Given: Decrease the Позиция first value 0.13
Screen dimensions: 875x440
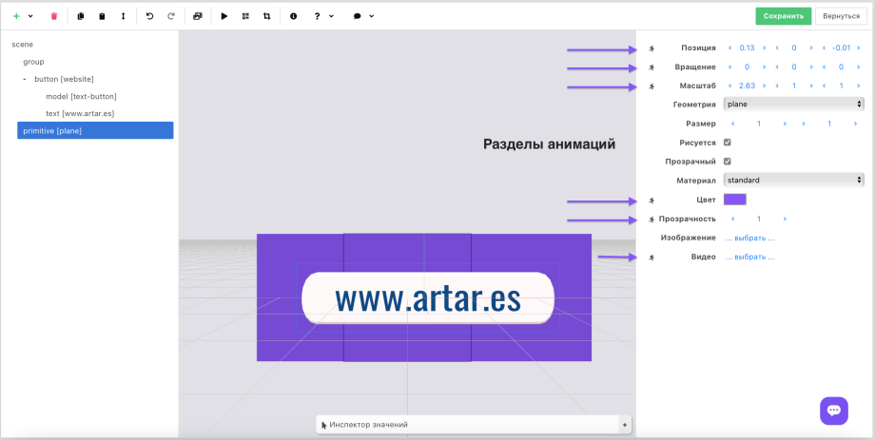Looking at the screenshot, I should 729,48.
